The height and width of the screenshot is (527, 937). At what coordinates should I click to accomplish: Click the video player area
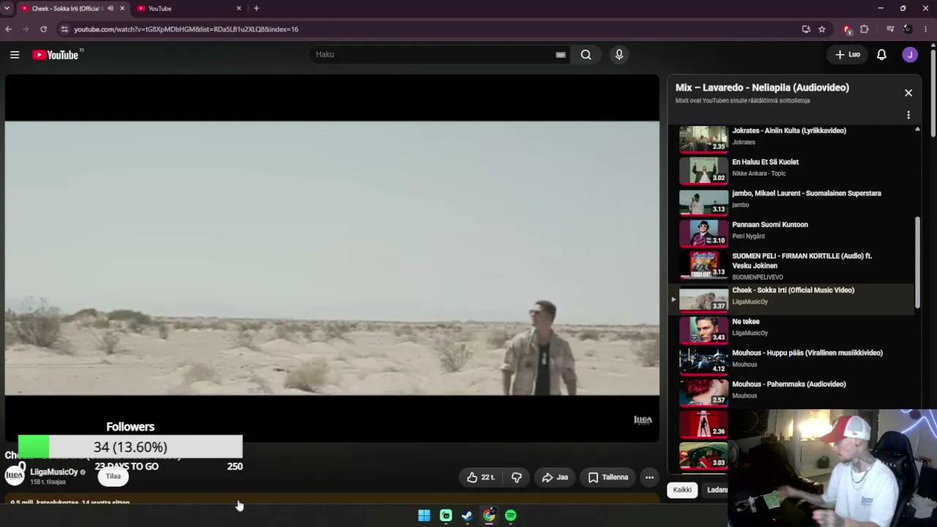click(332, 258)
